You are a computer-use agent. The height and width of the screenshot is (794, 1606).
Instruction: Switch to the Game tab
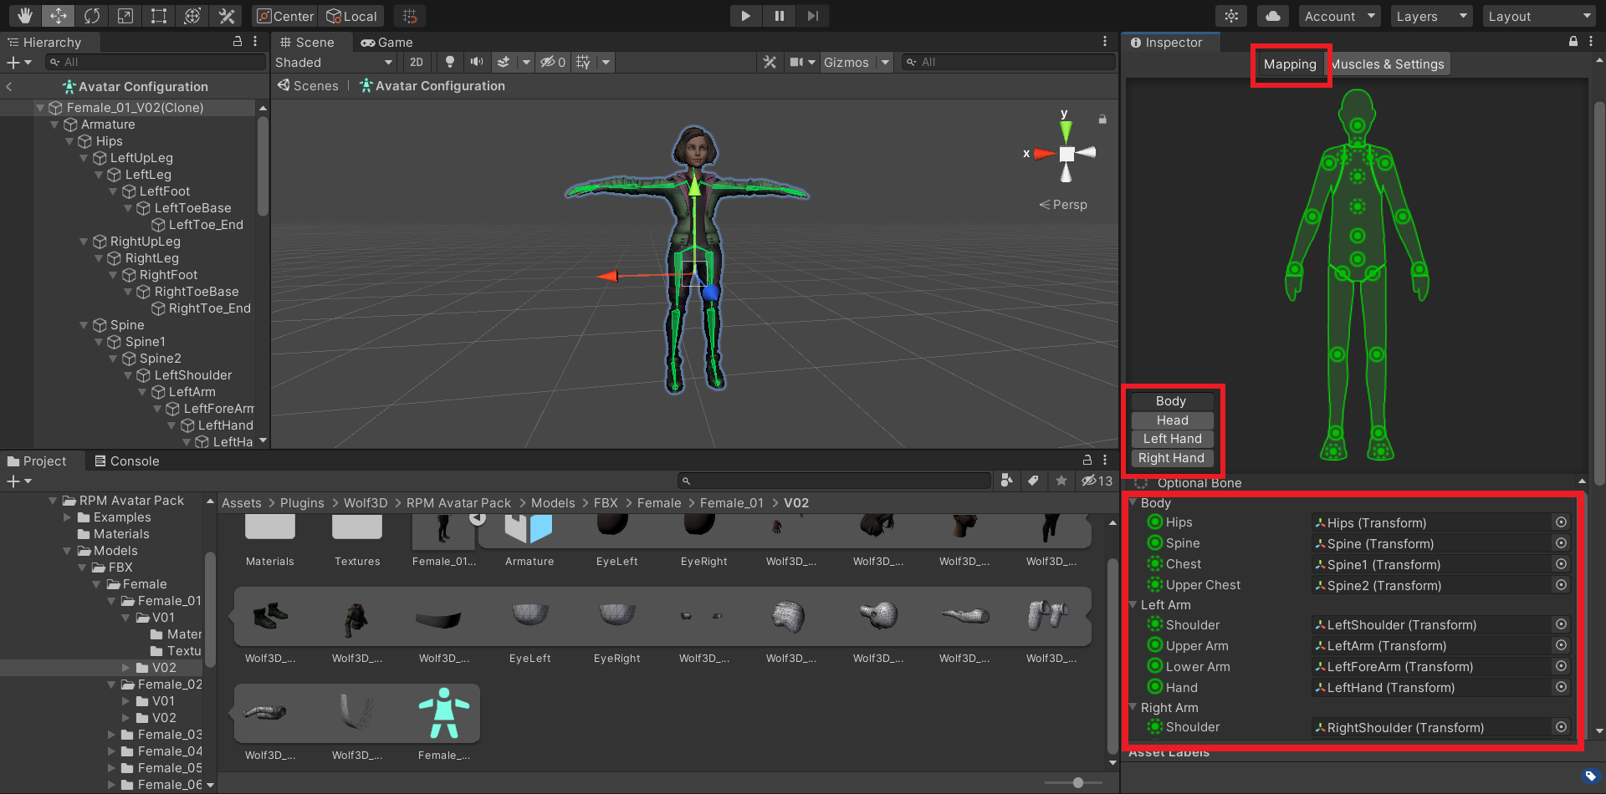click(x=386, y=42)
